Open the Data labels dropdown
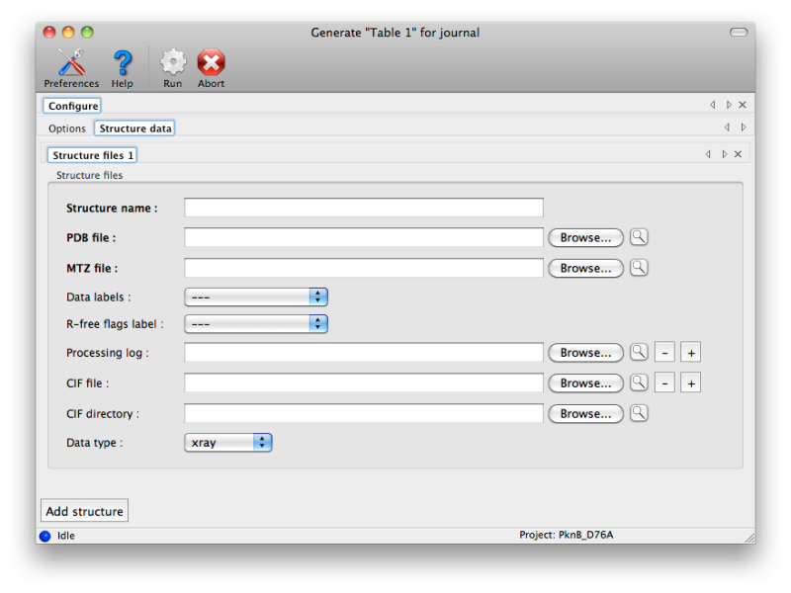Viewport: 791px width, 593px height. tap(255, 296)
